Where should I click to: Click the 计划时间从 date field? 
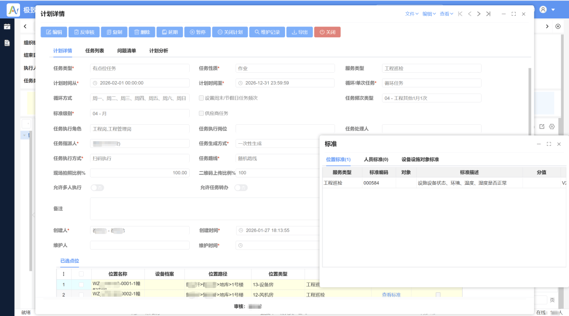140,83
